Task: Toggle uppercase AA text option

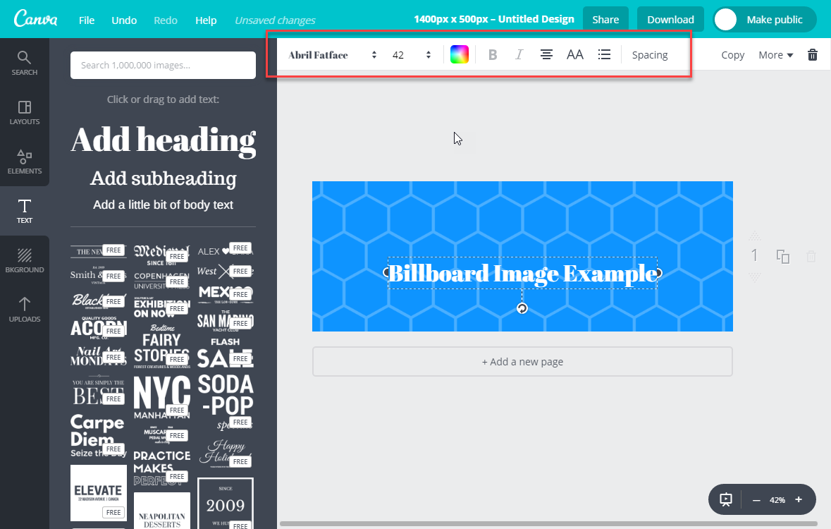Action: click(575, 55)
